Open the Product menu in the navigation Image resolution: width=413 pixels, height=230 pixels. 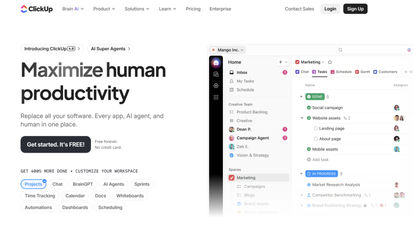pos(104,9)
